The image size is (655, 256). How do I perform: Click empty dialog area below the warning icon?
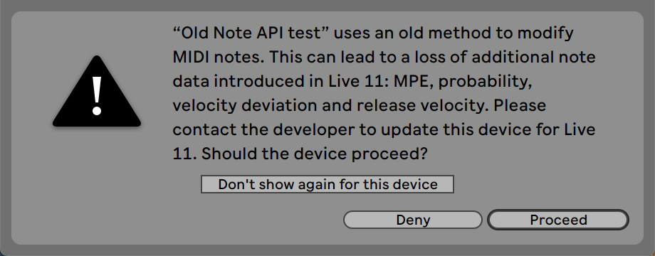(97, 183)
